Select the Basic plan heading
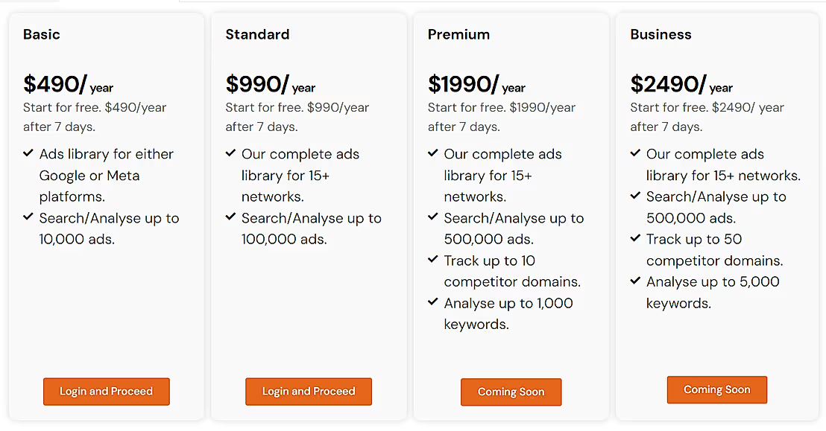This screenshot has height=431, width=826. (x=42, y=34)
